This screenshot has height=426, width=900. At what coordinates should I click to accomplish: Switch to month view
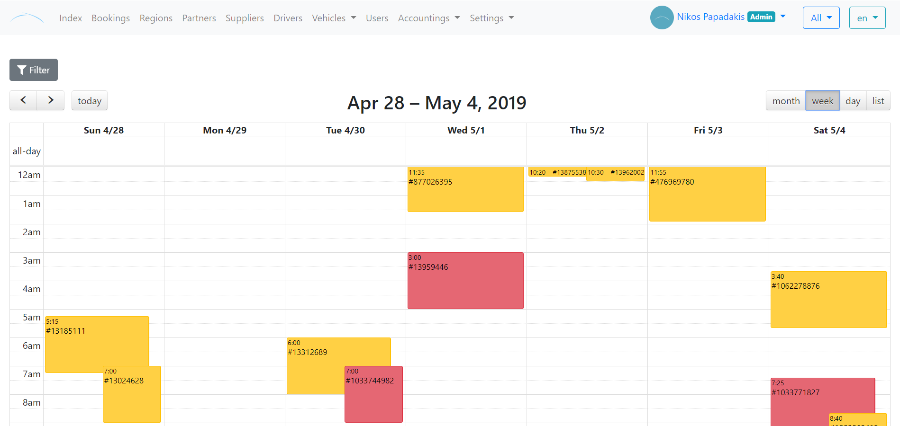[x=786, y=100]
